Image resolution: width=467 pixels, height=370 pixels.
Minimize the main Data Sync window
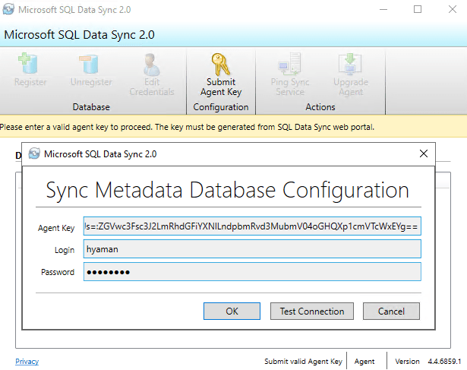coord(383,9)
